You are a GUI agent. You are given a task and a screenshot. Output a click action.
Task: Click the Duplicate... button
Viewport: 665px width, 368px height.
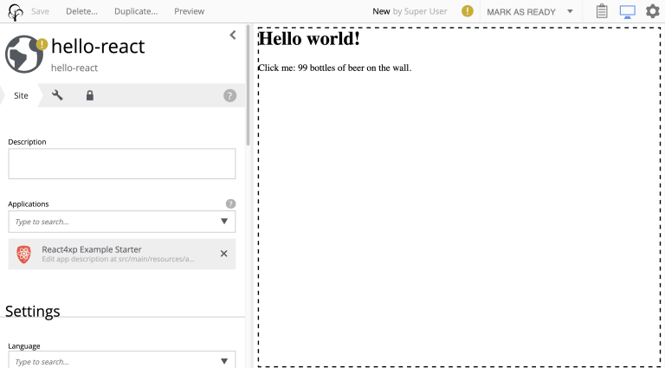tap(135, 11)
